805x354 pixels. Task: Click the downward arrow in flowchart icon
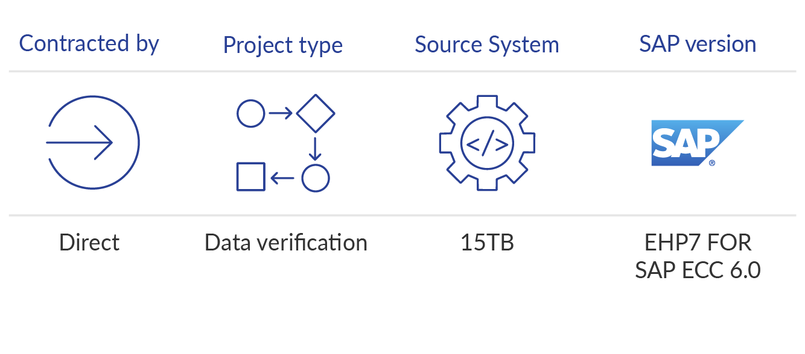pyautogui.click(x=315, y=147)
